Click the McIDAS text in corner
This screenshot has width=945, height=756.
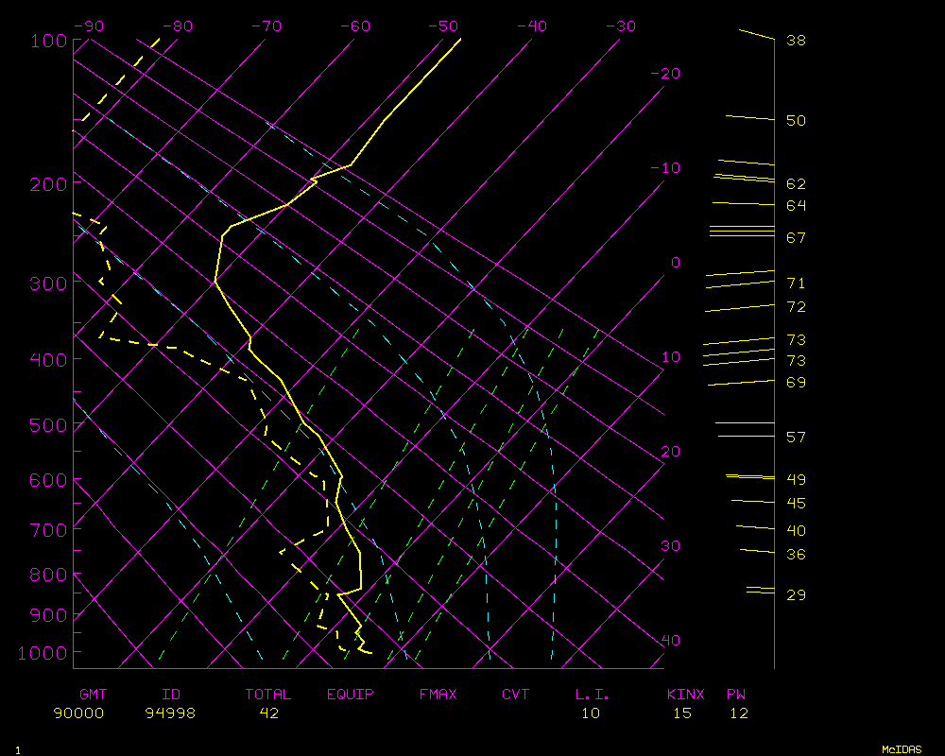[902, 749]
